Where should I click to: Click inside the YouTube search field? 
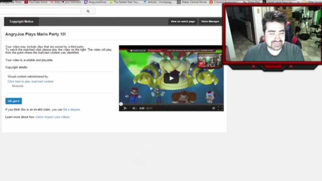[40, 11]
